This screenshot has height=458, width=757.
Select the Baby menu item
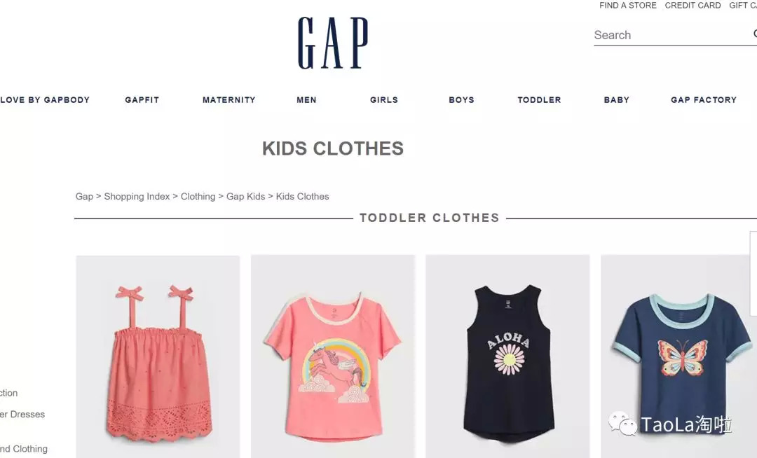pyautogui.click(x=617, y=100)
